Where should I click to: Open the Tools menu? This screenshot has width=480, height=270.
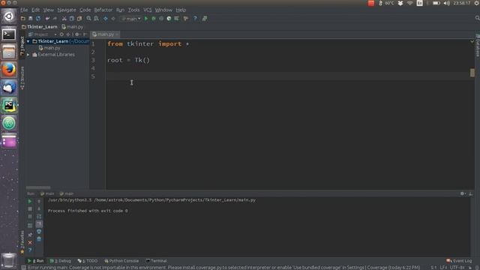tap(133, 10)
